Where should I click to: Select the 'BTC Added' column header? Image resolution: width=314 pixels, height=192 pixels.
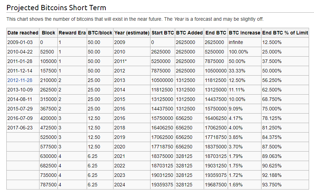[x=189, y=33]
